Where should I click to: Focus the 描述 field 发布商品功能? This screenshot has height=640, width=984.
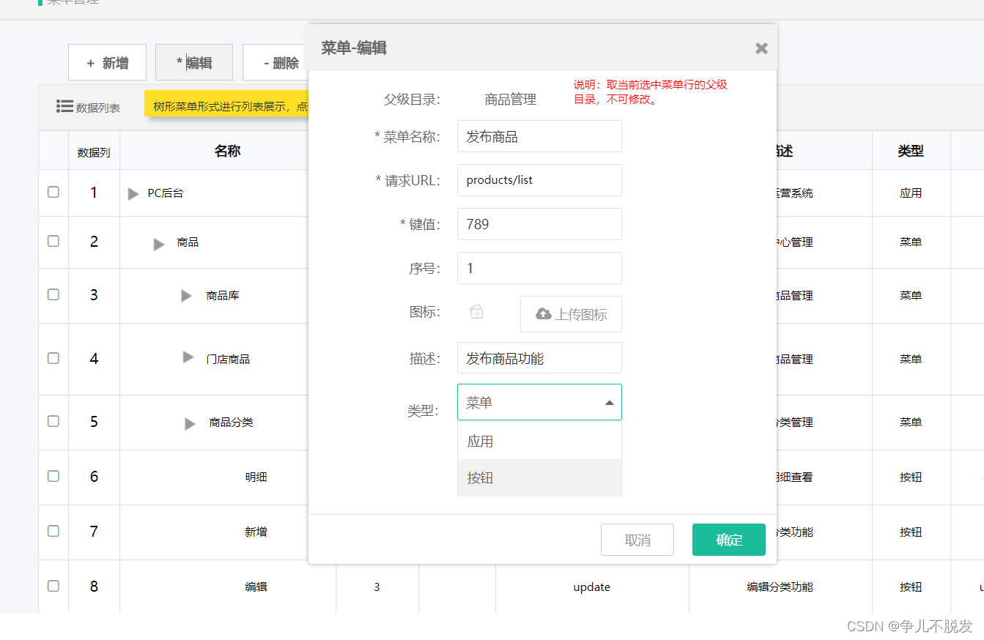(x=539, y=358)
